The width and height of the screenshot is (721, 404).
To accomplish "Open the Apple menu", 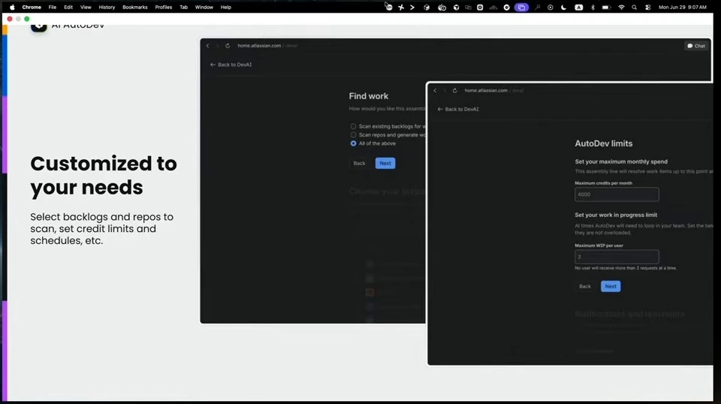I will click(x=12, y=8).
